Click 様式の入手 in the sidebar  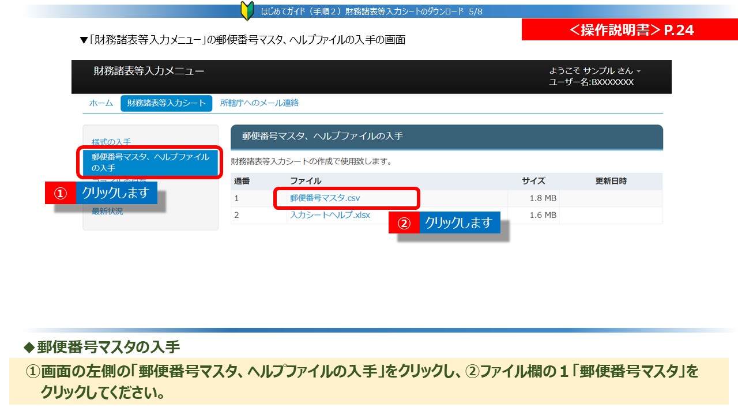pos(111,142)
